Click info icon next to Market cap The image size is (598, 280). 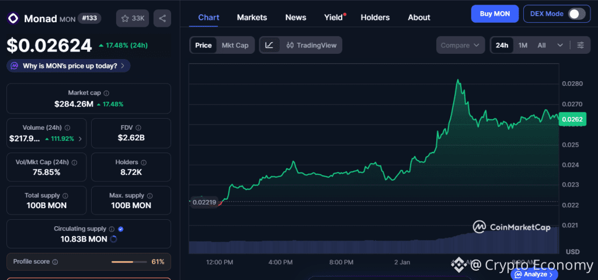coord(106,93)
